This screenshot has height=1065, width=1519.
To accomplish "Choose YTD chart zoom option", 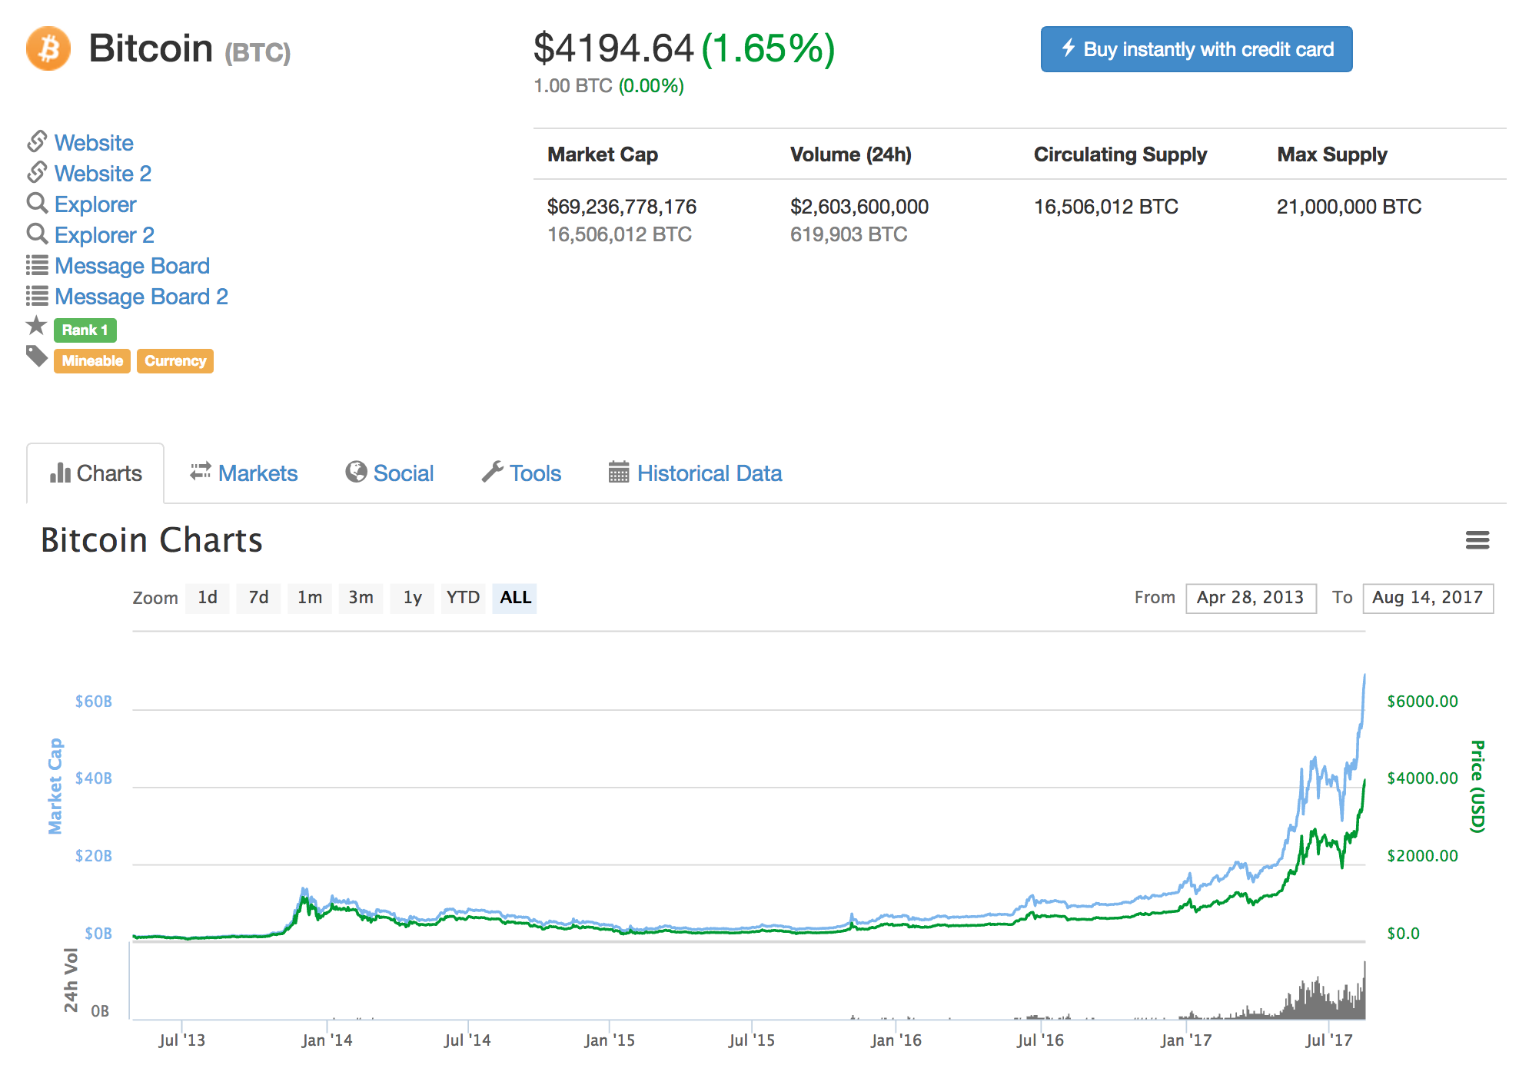I will 463,598.
